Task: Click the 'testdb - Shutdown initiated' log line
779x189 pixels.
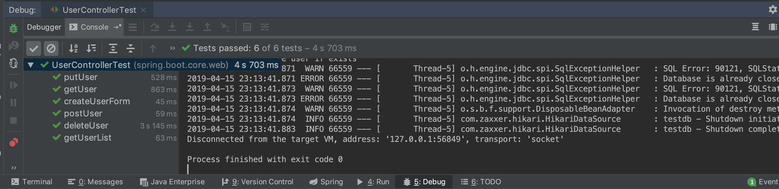Action: (x=483, y=119)
